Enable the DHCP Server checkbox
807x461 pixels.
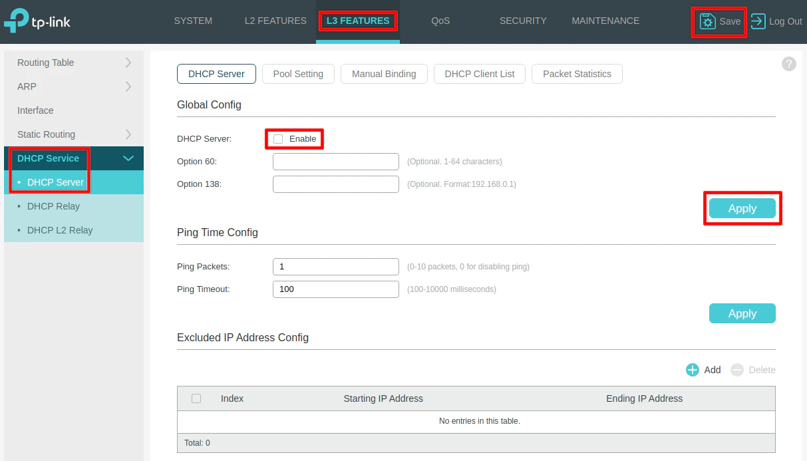point(278,139)
